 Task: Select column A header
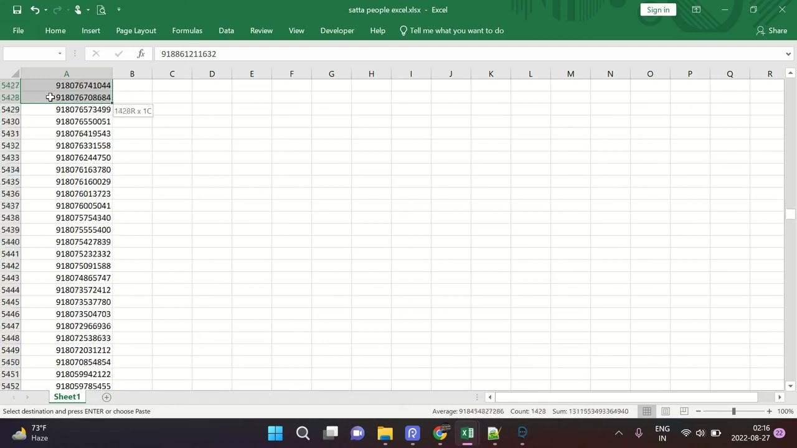coord(67,74)
